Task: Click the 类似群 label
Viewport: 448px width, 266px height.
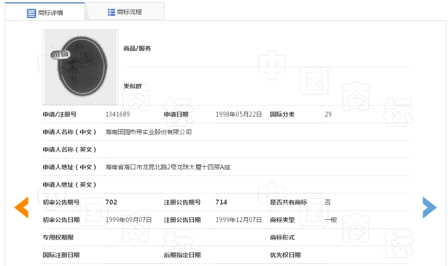Action: (133, 86)
